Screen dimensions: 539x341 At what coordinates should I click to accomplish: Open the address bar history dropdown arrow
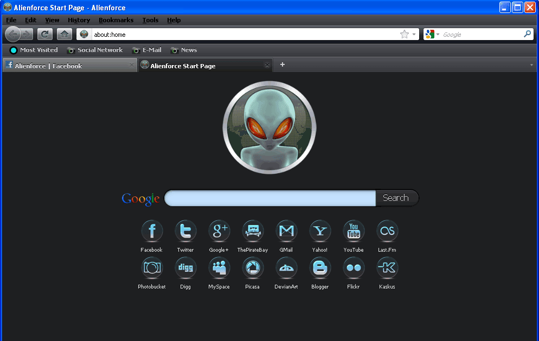pos(414,34)
